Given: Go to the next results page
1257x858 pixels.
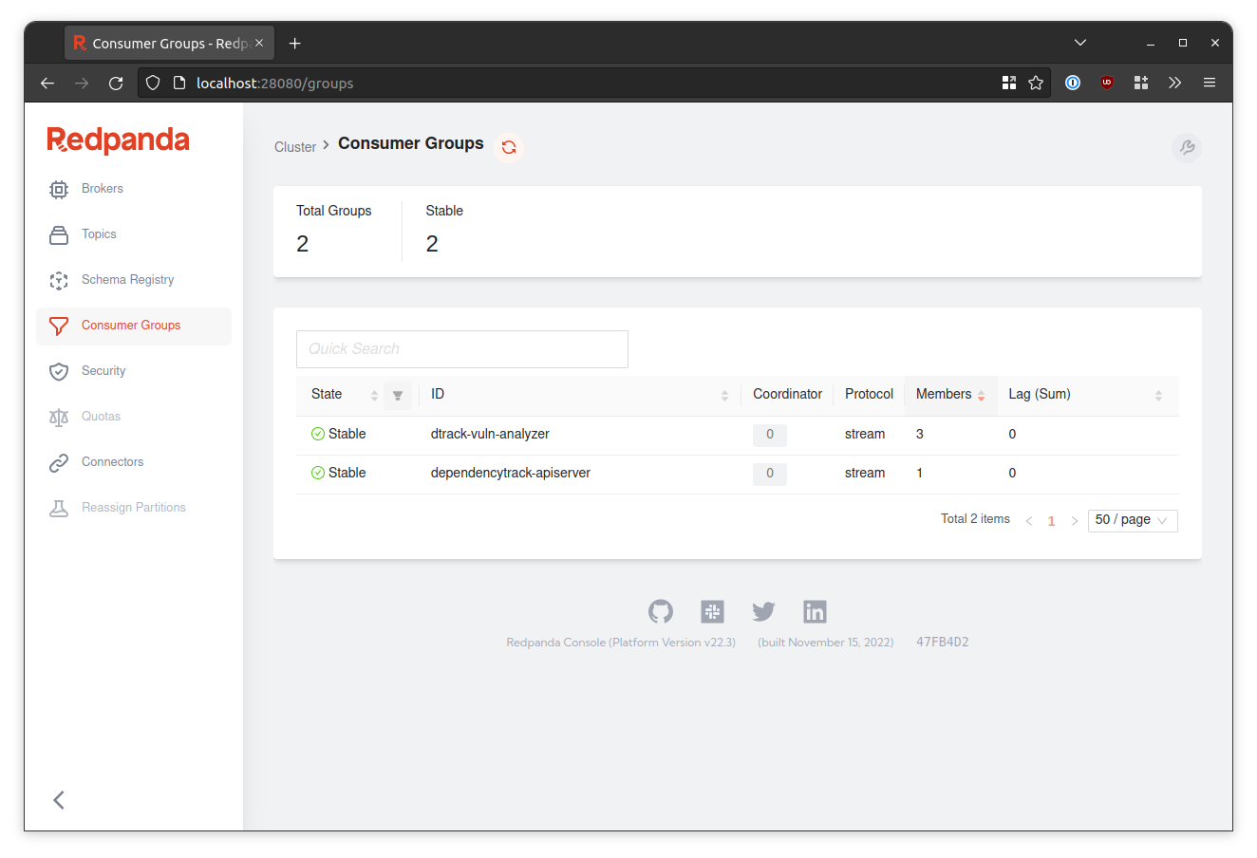Looking at the screenshot, I should [1075, 521].
